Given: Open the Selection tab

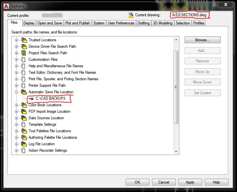Looking at the screenshot, I should pos(183,23).
